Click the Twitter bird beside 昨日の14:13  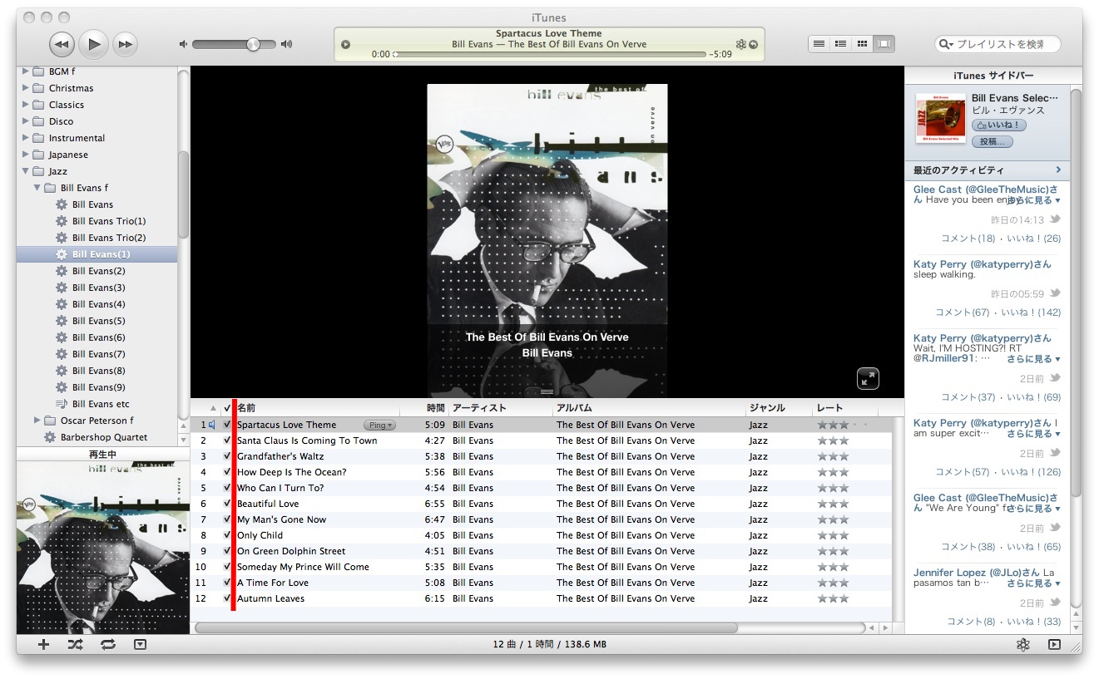pyautogui.click(x=1055, y=219)
